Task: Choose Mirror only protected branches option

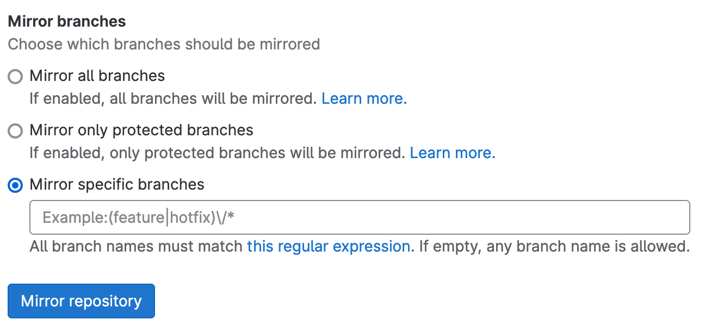Action: pyautogui.click(x=15, y=131)
